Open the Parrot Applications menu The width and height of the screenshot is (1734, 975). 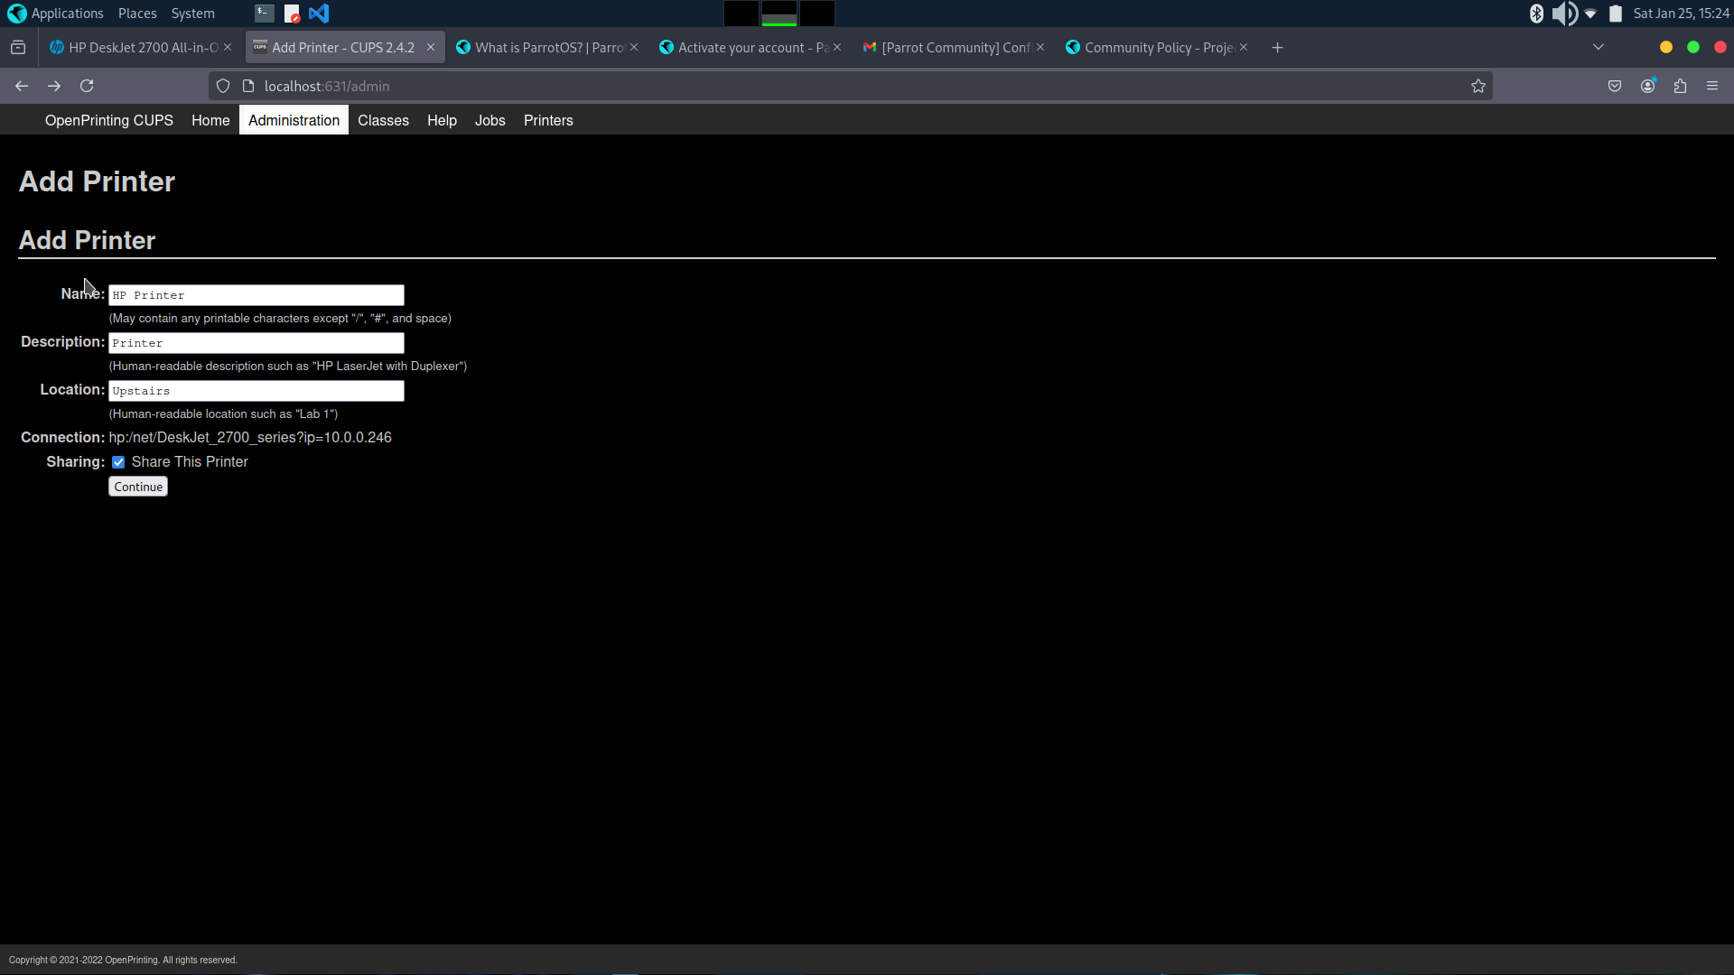click(55, 14)
